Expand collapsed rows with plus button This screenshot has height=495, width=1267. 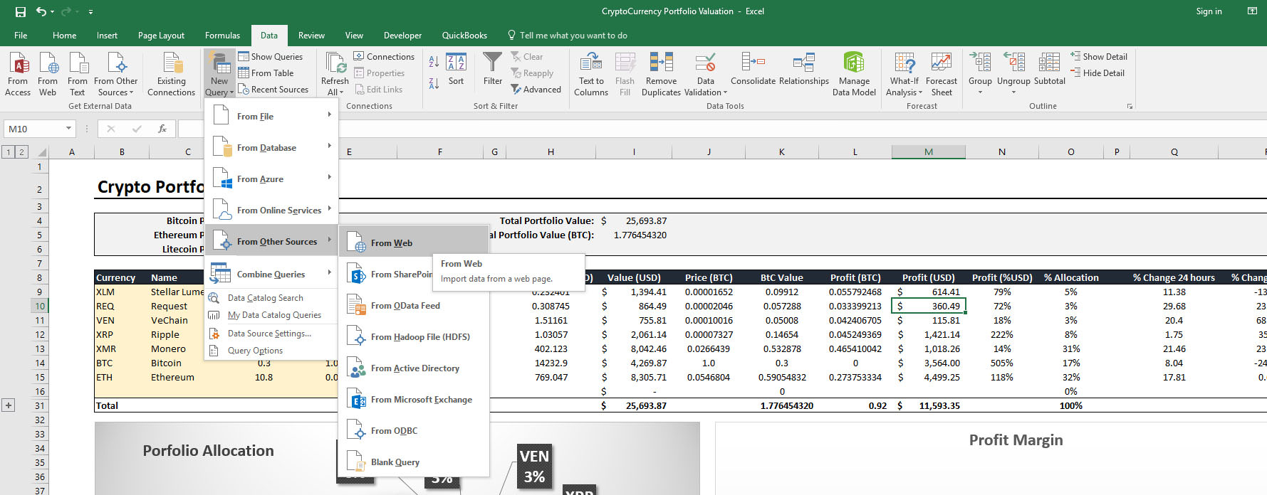[x=9, y=405]
